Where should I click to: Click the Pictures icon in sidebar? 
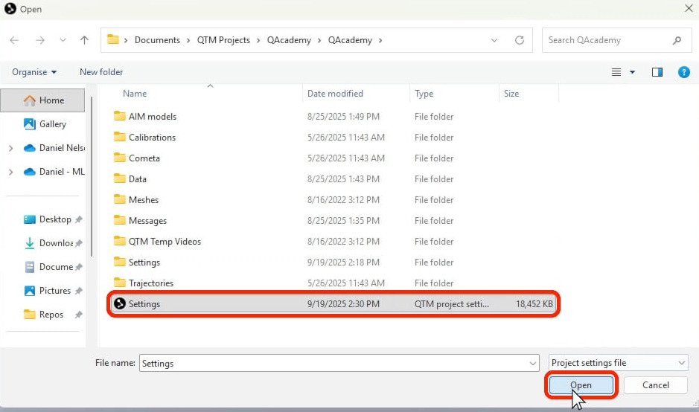pyautogui.click(x=30, y=290)
